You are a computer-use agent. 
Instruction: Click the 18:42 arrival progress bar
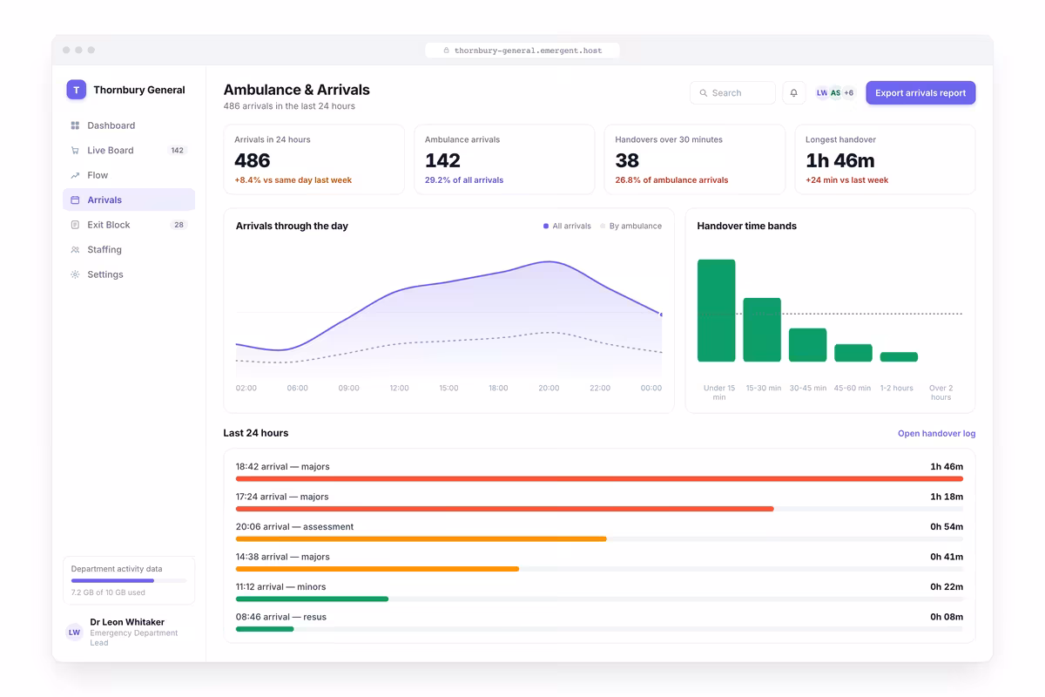coord(599,478)
